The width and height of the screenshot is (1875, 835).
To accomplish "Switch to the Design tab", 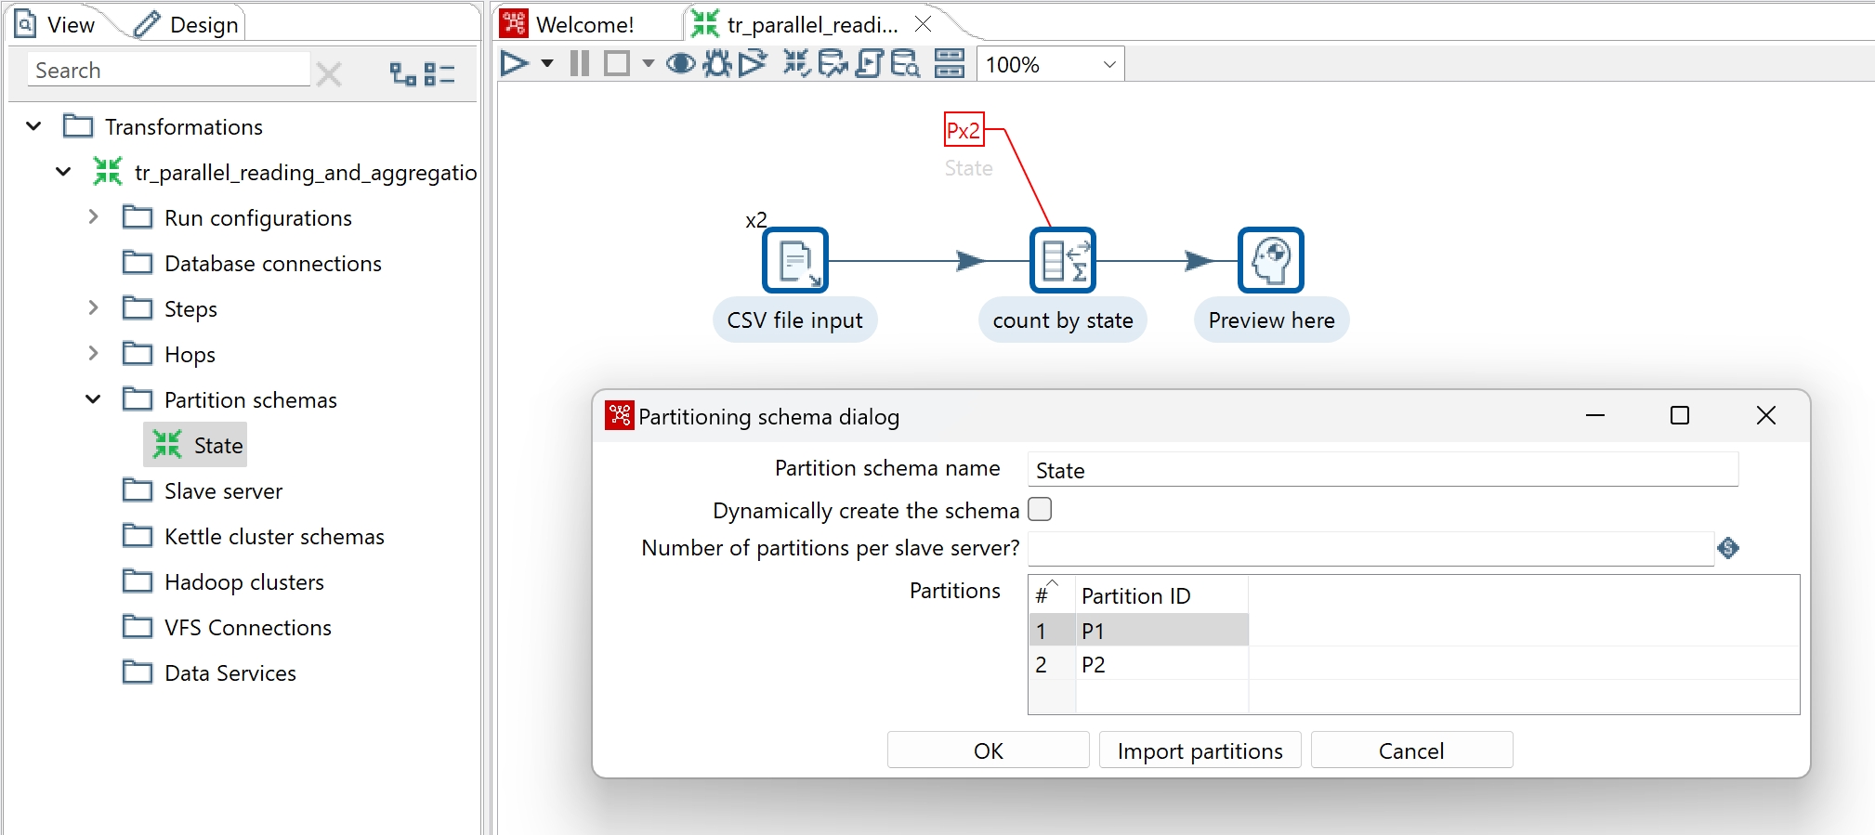I will click(187, 25).
